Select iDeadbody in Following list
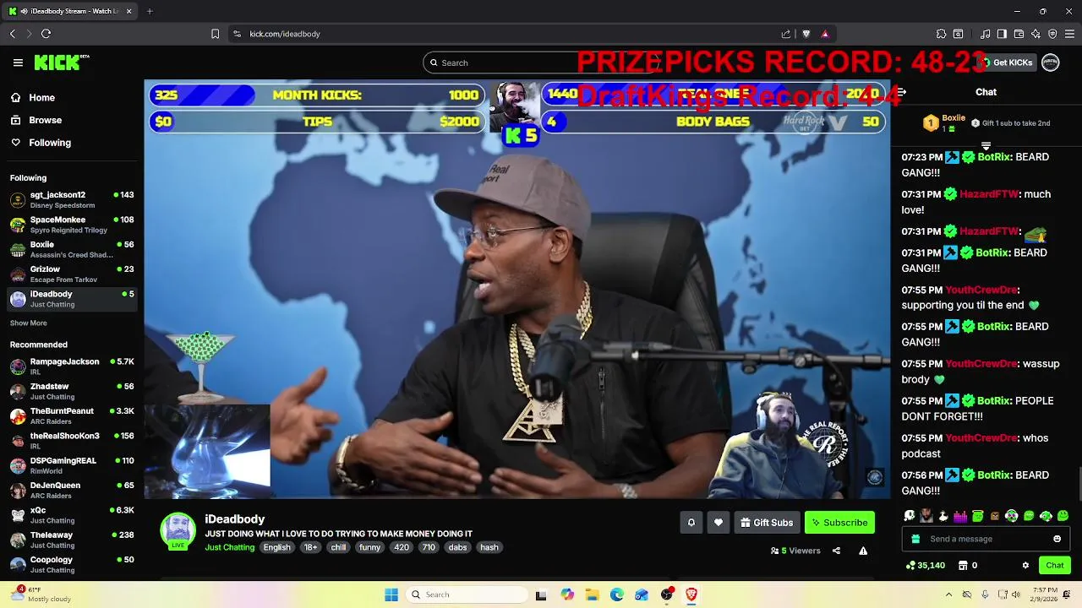The image size is (1082, 608). pos(72,299)
